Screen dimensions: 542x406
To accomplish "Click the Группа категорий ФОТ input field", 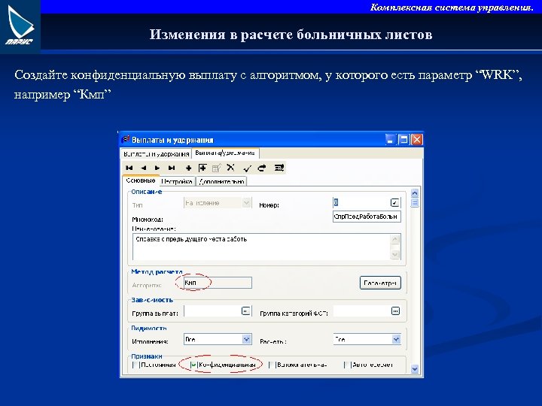I will click(362, 311).
